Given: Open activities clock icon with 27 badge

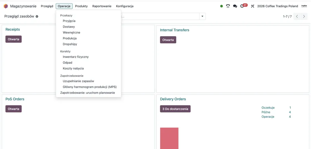Looking at the screenshot, I should (x=244, y=6).
